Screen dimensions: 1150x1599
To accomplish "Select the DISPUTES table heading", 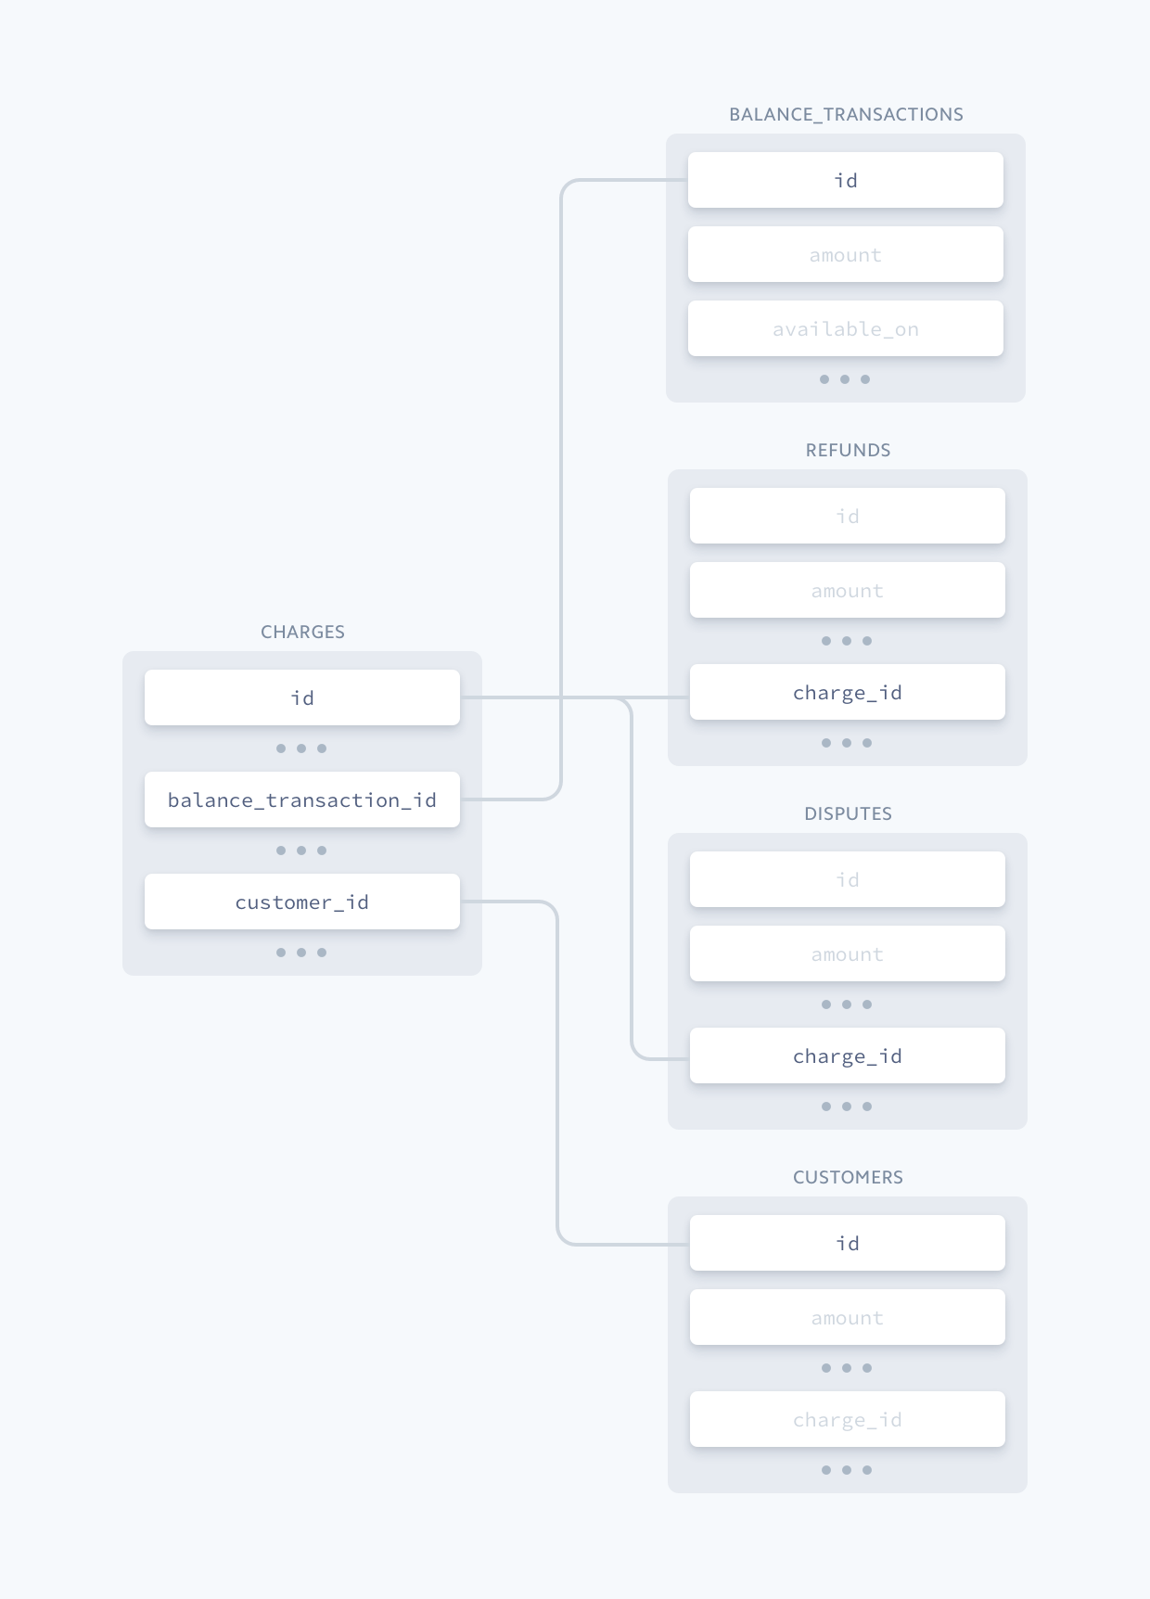I will point(848,813).
